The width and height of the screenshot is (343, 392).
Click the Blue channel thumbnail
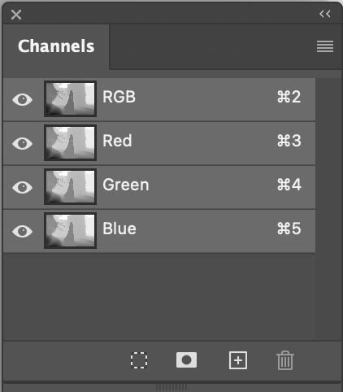(70, 230)
